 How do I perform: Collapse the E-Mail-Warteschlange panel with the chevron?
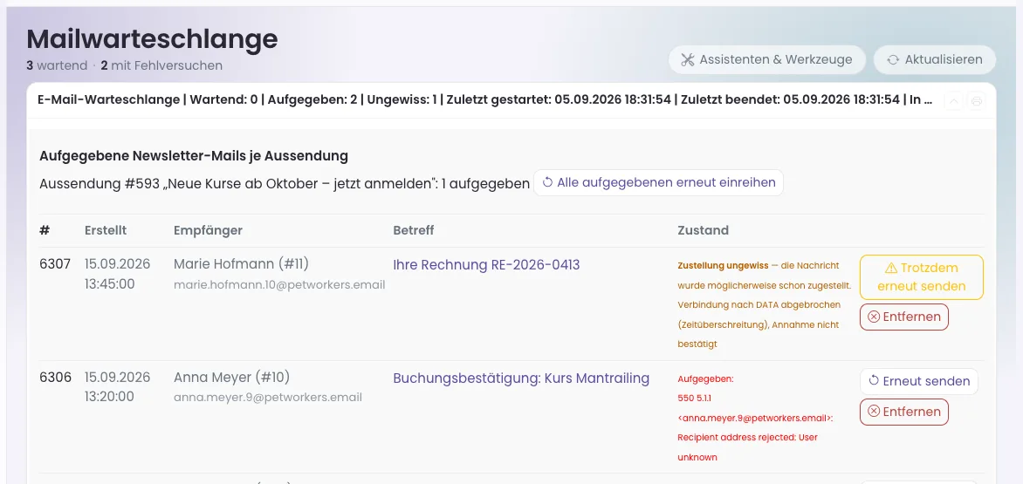[953, 101]
